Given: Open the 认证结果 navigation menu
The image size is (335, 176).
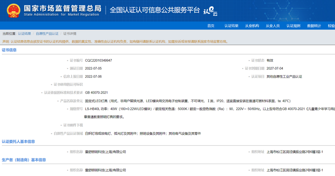Looking at the screenshot, I should coord(231,26).
